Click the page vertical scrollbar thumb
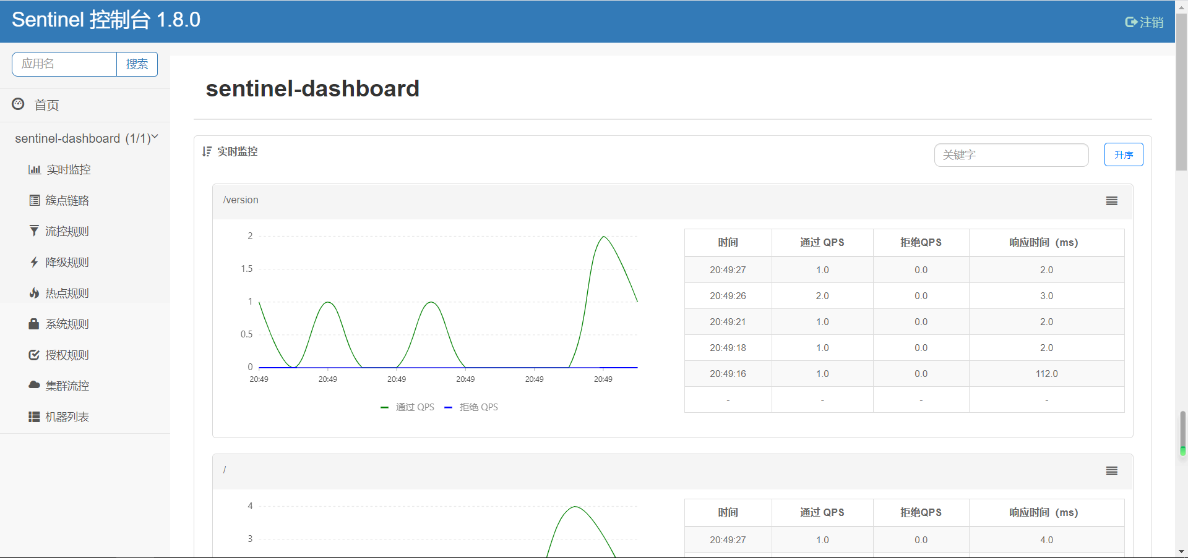Screen dimensions: 1188x558 tap(1181, 93)
